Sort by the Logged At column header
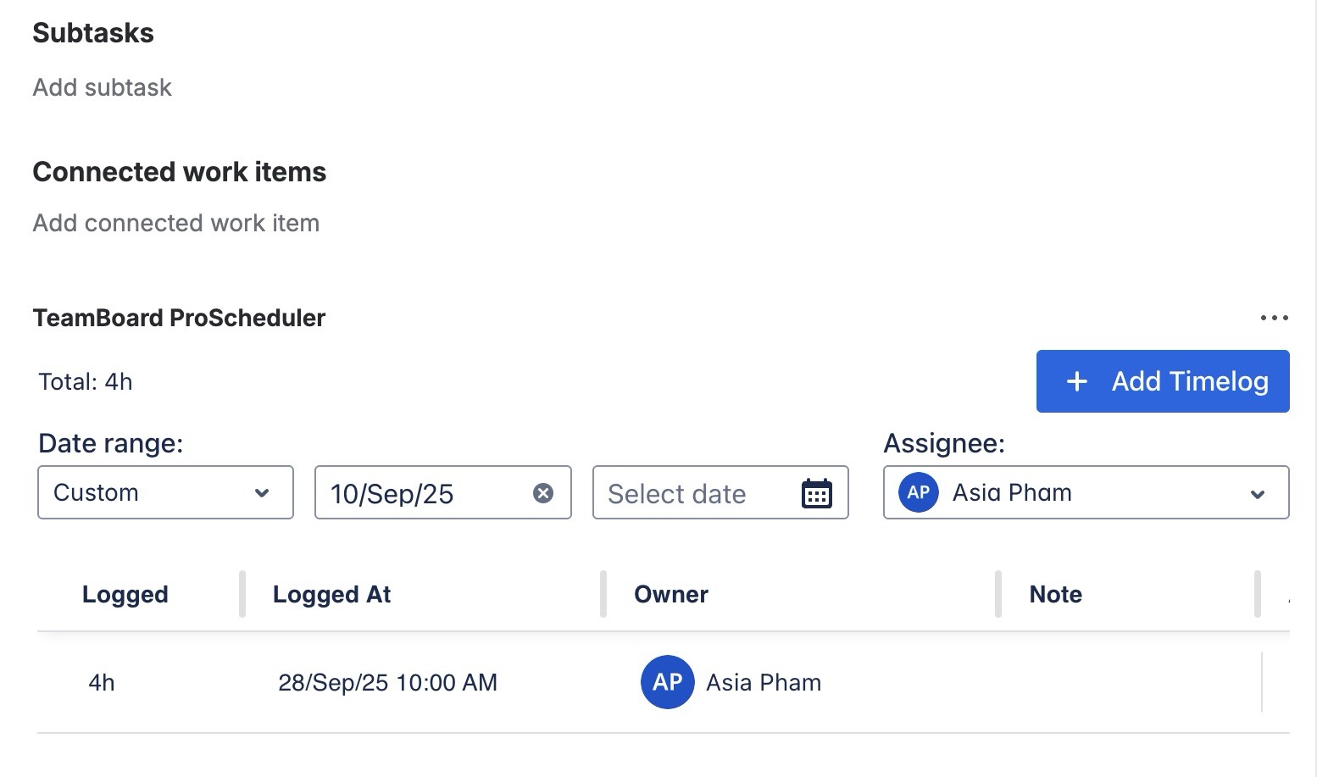Image resolution: width=1317 pixels, height=777 pixels. click(331, 595)
